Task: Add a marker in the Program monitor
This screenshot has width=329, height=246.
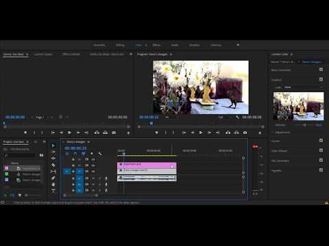Action: [x=156, y=133]
